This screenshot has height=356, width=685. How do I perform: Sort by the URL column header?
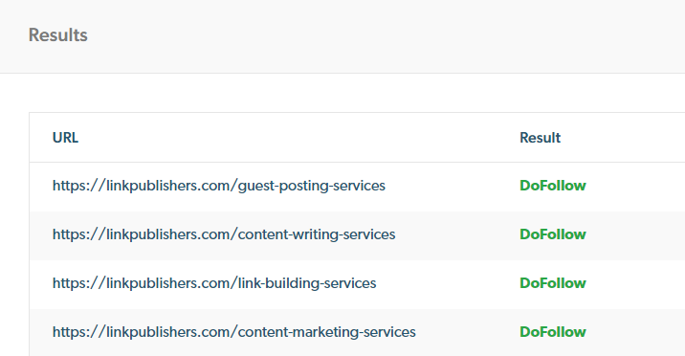pos(65,138)
